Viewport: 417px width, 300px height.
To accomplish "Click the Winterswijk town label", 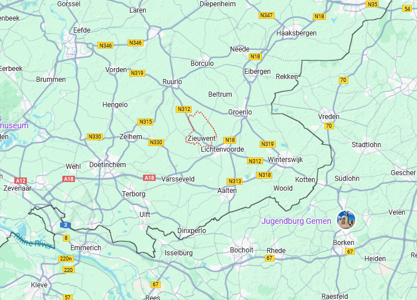I will coord(285,160).
